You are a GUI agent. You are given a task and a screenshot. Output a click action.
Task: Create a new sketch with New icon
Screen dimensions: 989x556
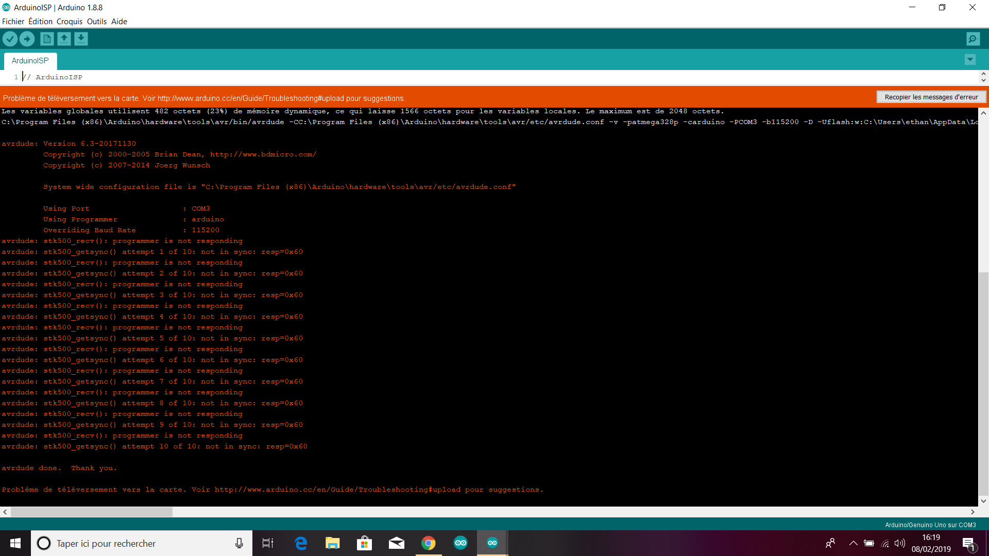47,39
